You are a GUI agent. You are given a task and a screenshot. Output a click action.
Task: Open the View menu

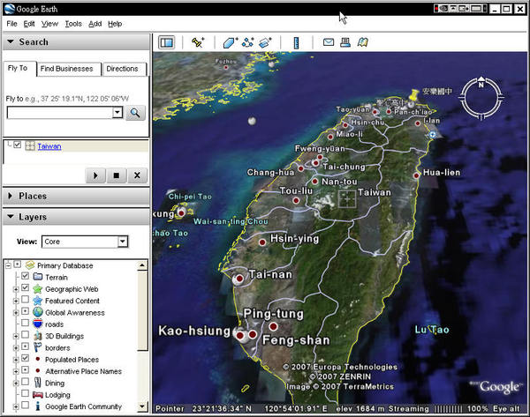(x=49, y=24)
